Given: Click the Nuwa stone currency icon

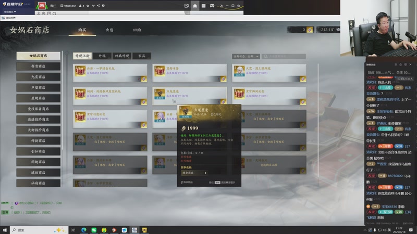Looking at the screenshot, I should pyautogui.click(x=310, y=30).
